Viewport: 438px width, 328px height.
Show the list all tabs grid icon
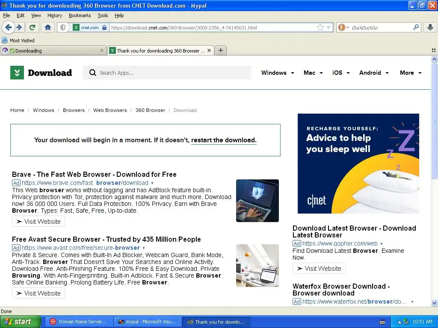click(x=434, y=50)
